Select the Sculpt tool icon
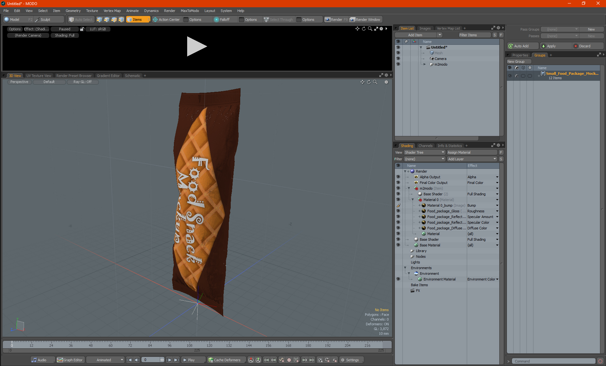 click(37, 20)
